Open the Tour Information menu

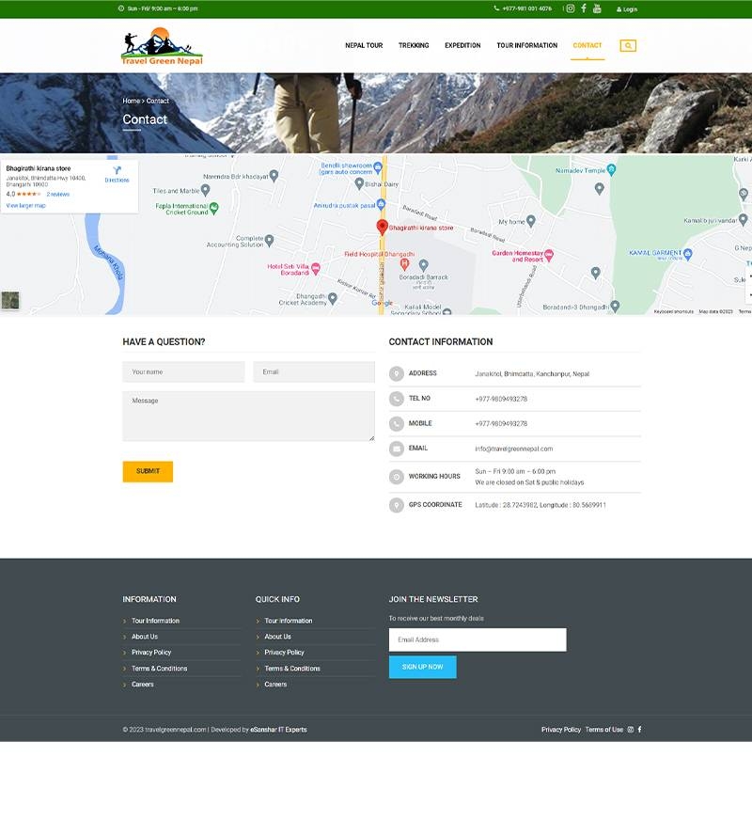click(526, 45)
